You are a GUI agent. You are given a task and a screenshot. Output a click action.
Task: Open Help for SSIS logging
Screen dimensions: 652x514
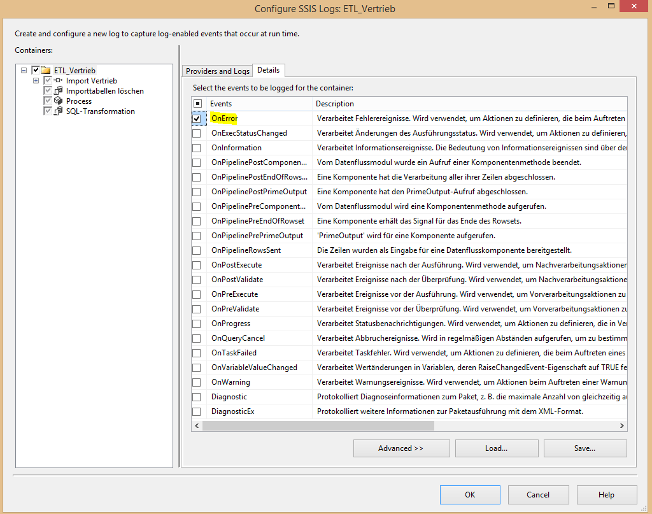607,495
